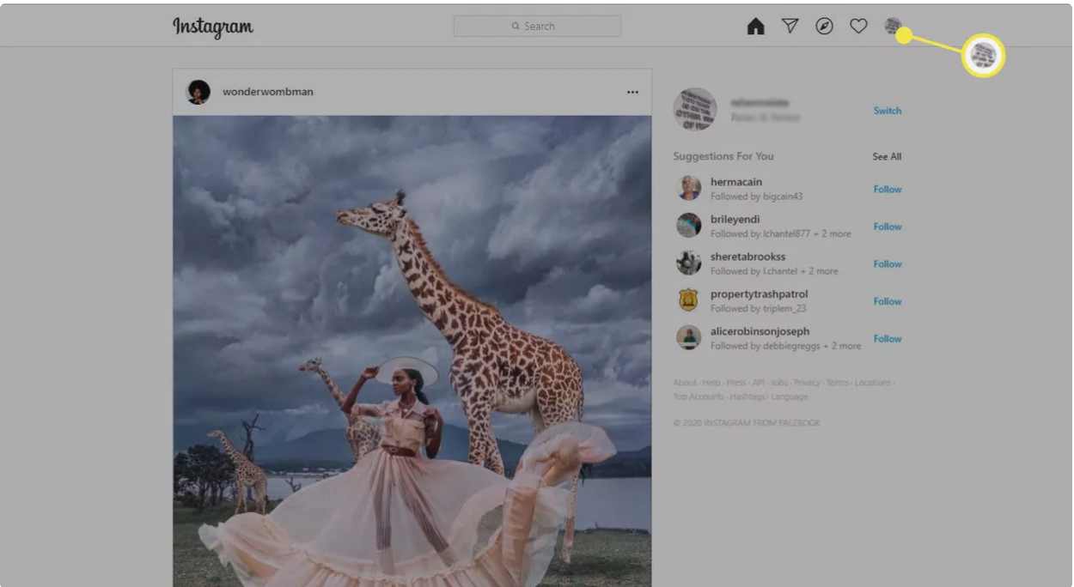Follow sheretabrookss
This screenshot has width=1074, height=587.
pos(887,264)
